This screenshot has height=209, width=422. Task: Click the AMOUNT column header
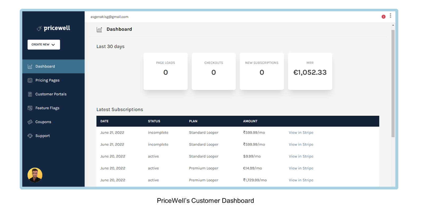(x=250, y=121)
